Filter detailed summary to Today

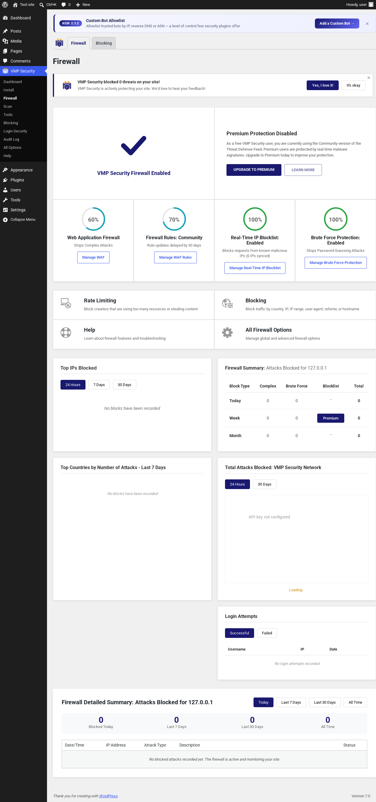tap(263, 702)
